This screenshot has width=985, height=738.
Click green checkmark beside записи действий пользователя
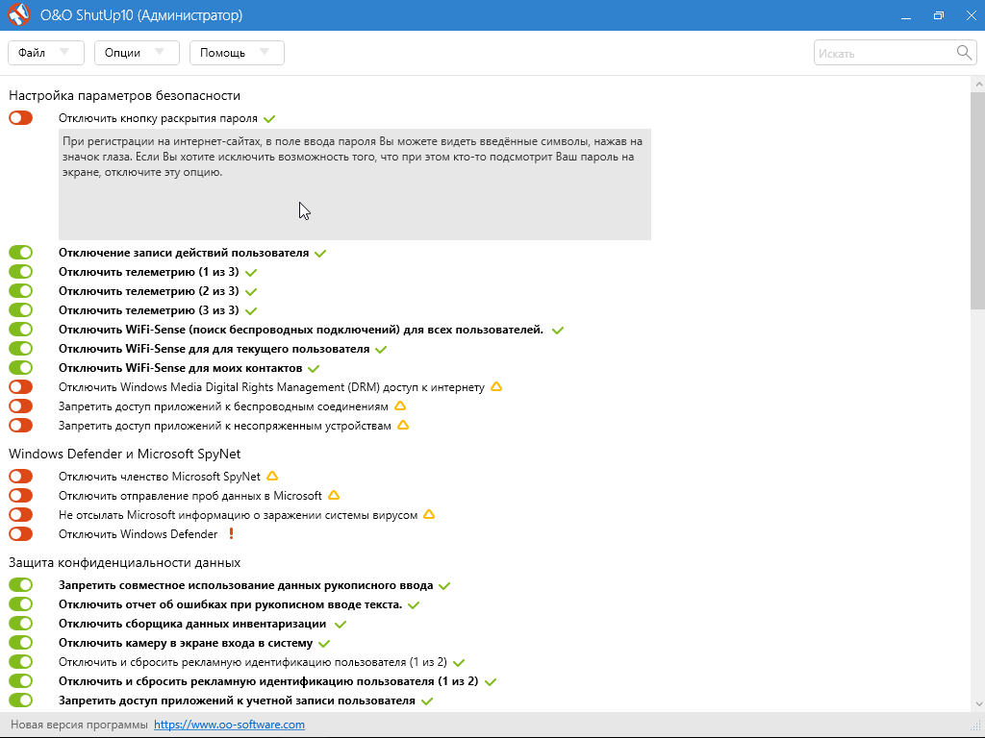pos(320,254)
